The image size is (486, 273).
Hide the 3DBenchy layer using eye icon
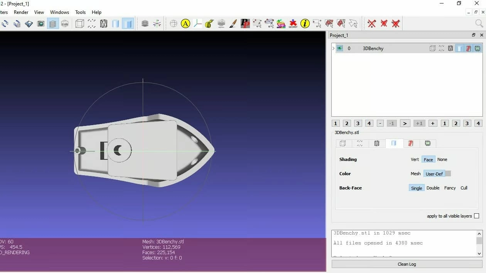tap(339, 49)
